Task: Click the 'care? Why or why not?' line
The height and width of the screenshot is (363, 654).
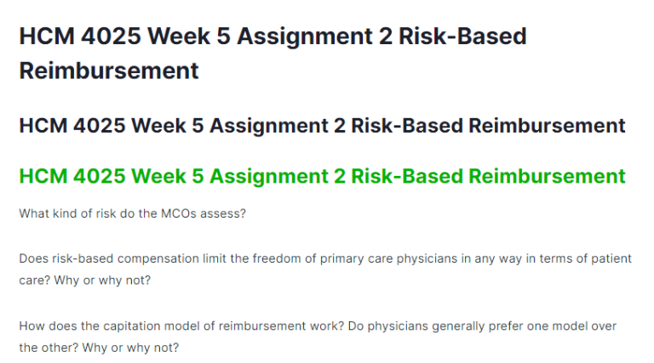Action: point(85,281)
